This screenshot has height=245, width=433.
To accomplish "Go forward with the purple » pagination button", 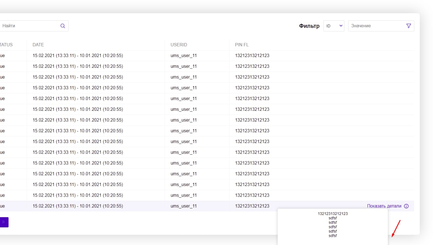I will 4,222.
